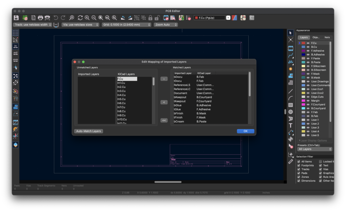
Task: Switch to the Objects tab in Appearance
Action: 316,38
